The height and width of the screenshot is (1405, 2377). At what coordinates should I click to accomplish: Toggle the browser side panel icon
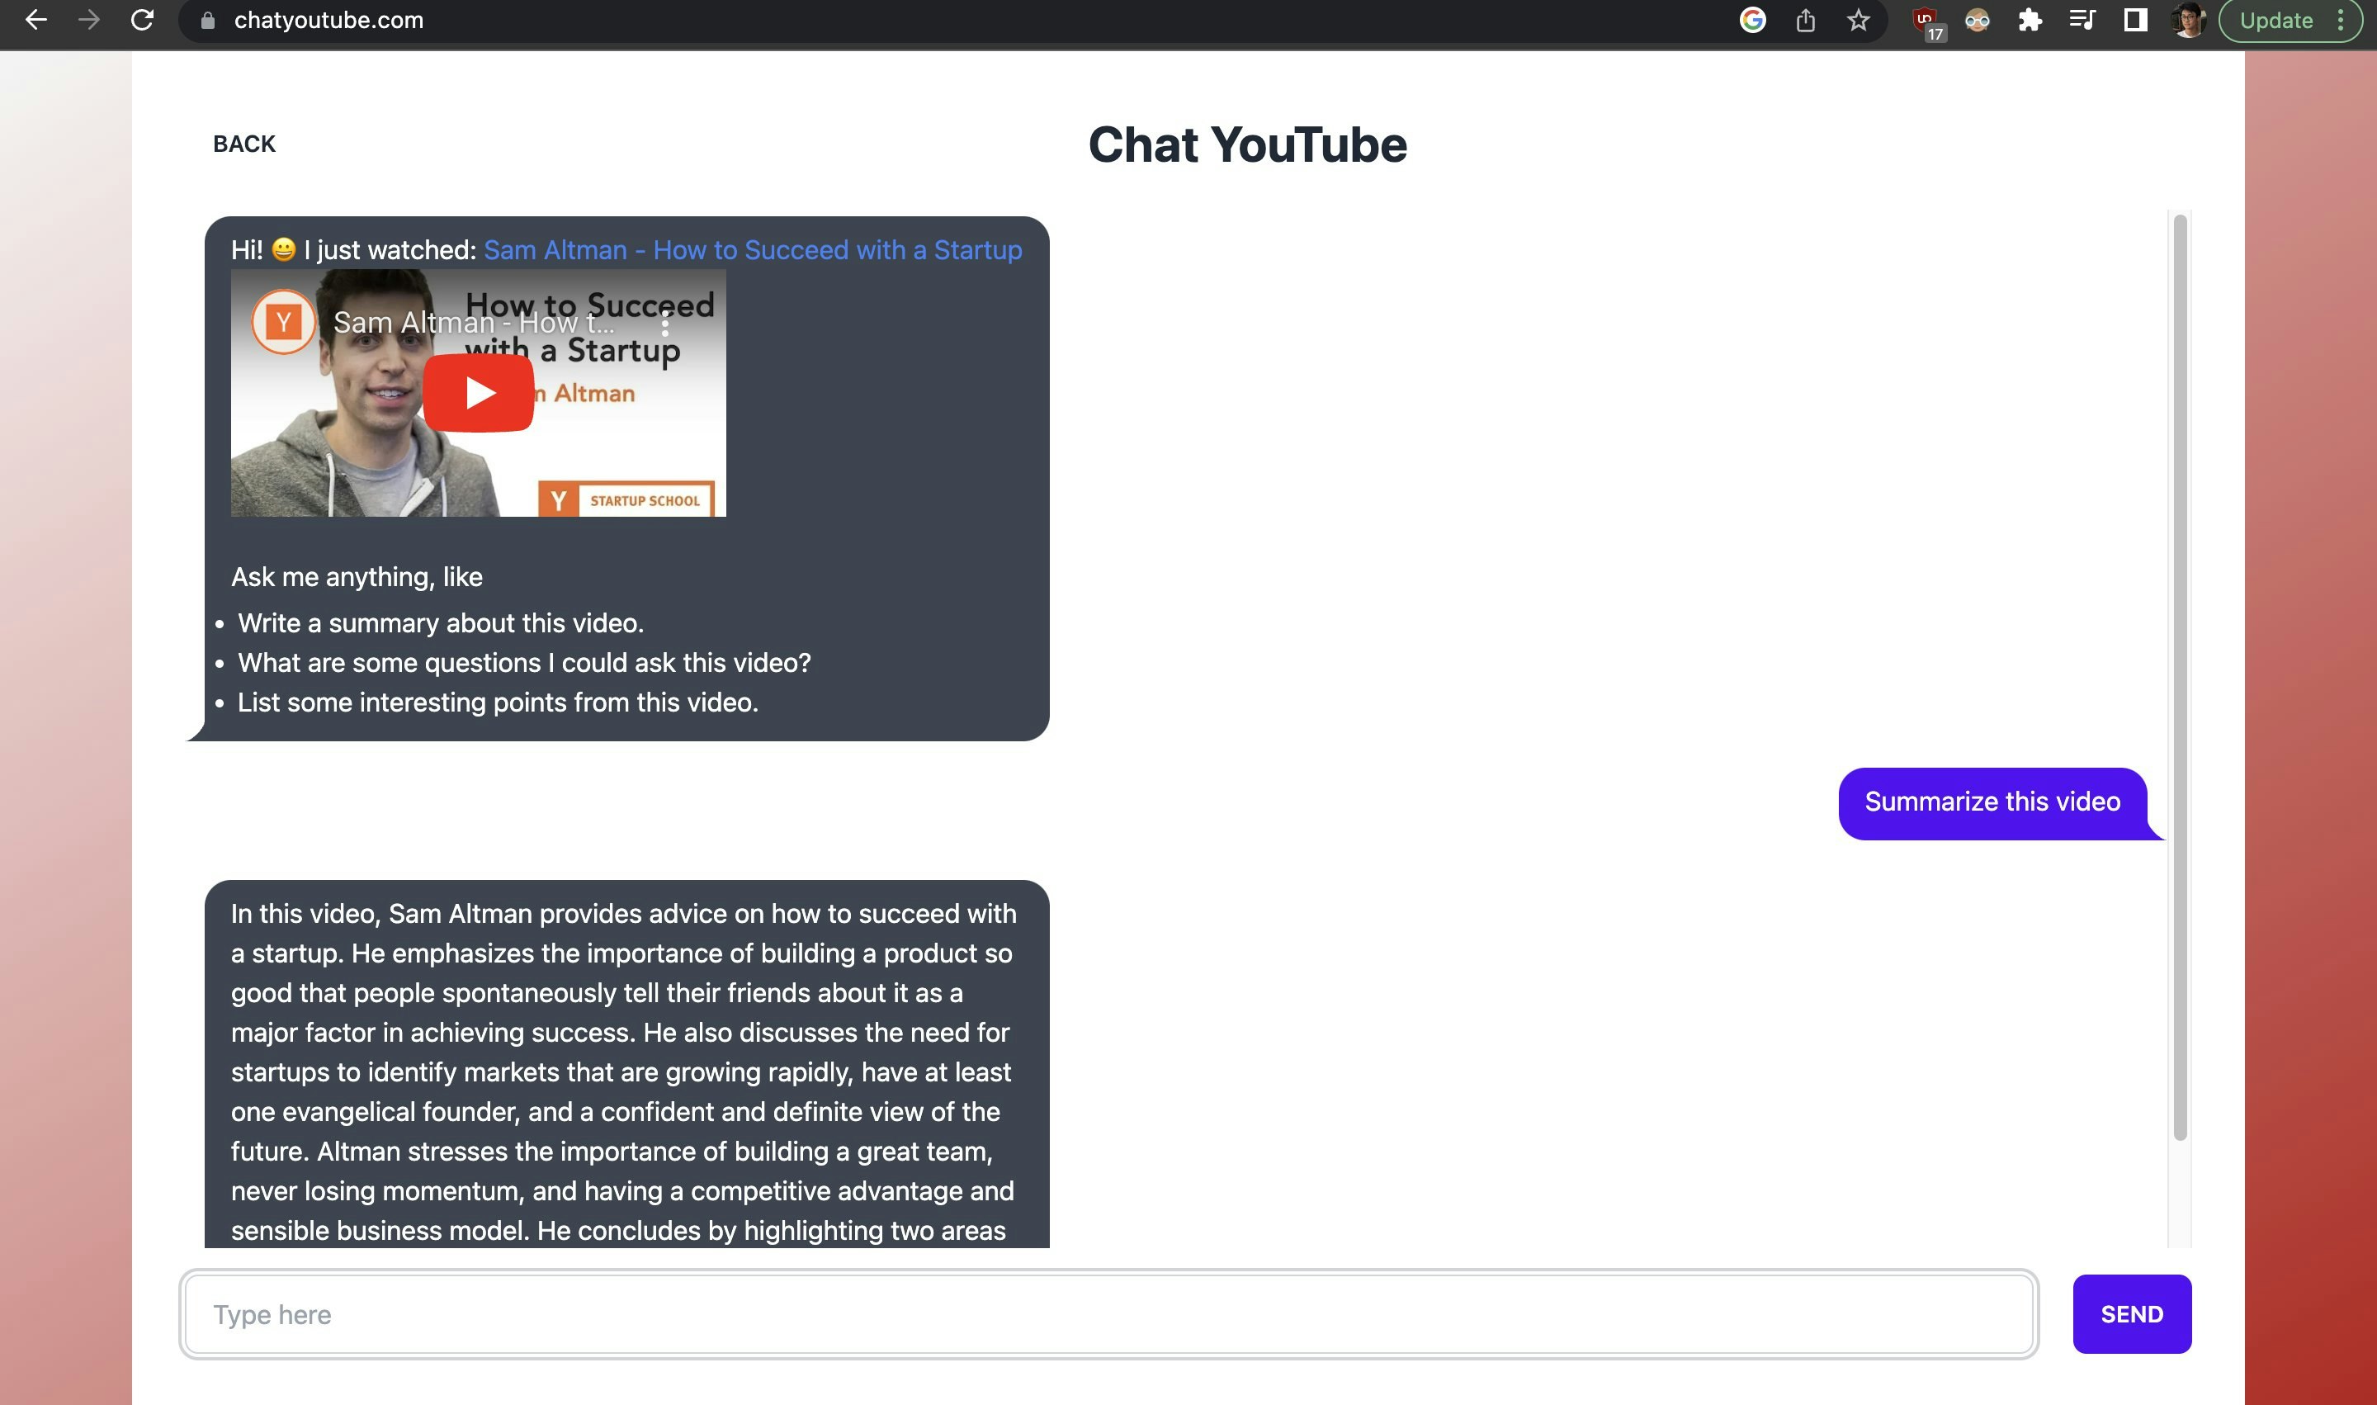click(2136, 20)
